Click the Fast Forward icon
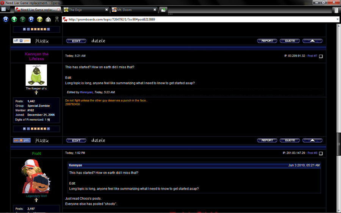341x213 pixels. pos(31,19)
